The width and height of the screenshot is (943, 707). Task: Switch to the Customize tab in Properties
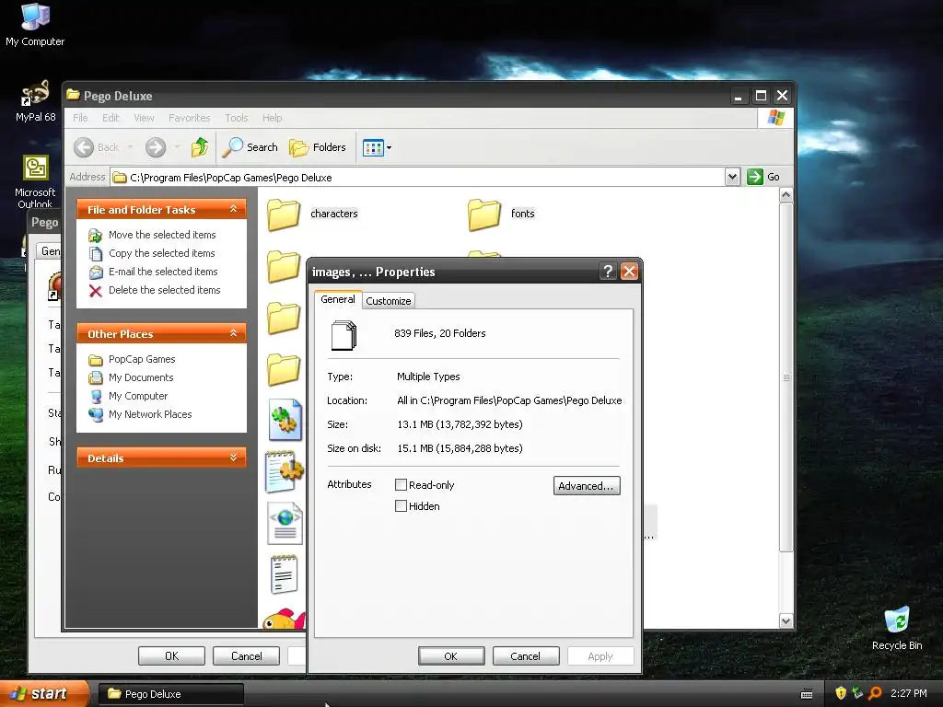tap(389, 301)
